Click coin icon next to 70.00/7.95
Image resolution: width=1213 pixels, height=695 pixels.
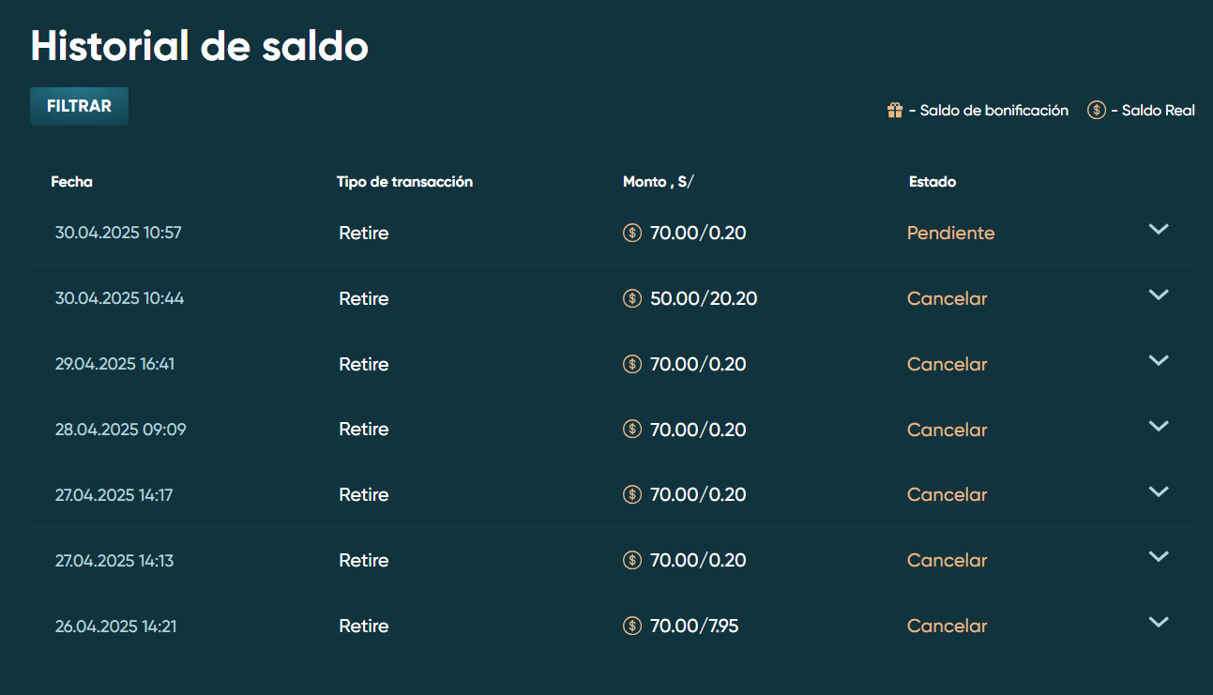(x=632, y=626)
